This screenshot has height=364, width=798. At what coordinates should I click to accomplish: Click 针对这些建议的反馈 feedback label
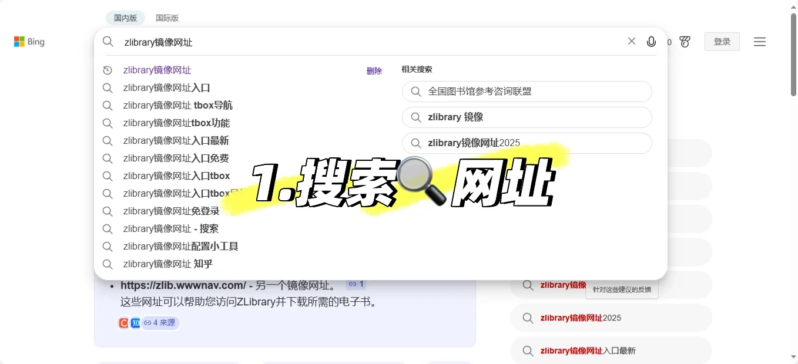click(x=622, y=289)
